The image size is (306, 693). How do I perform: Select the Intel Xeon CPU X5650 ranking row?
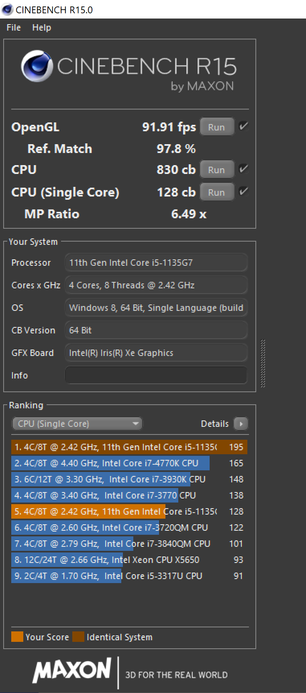click(129, 560)
